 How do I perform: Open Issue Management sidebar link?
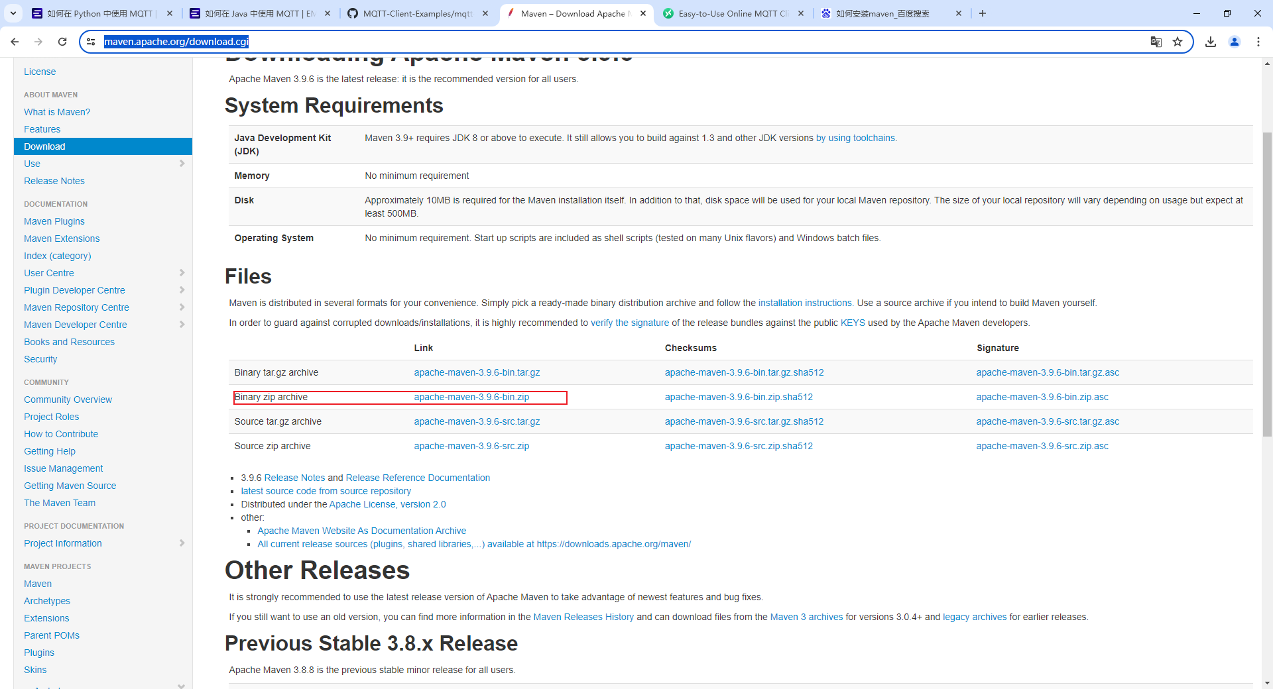click(64, 468)
